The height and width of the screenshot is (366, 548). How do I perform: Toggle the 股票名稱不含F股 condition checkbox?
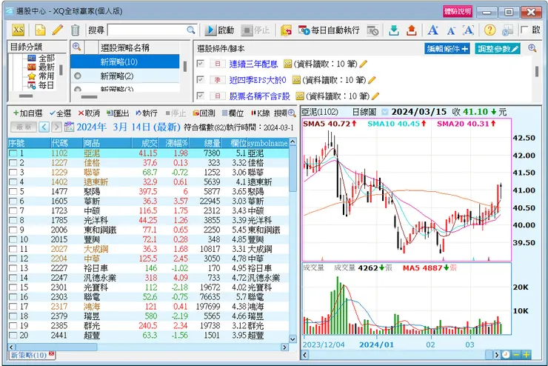200,96
